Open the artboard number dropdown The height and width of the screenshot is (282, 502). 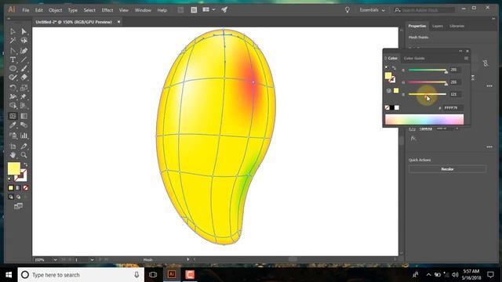92,260
